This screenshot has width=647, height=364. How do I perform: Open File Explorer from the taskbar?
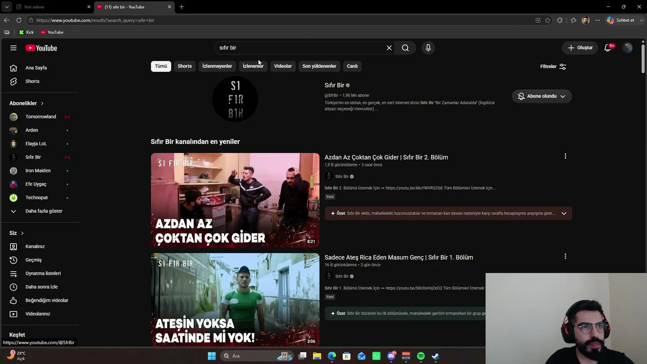coord(317,356)
